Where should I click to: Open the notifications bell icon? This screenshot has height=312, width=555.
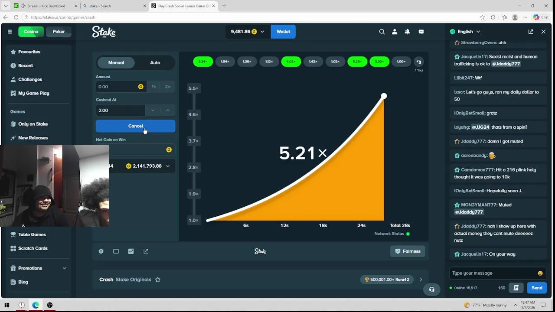[407, 32]
